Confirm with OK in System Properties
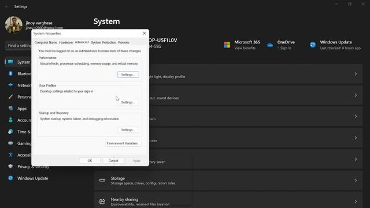 click(x=90, y=161)
